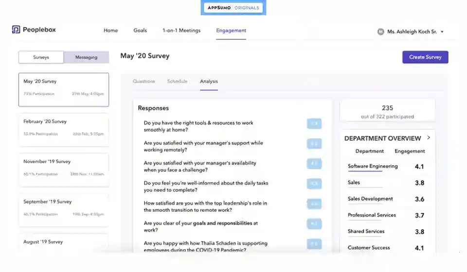Navigate to 1-on-1 Meetings

(x=181, y=30)
